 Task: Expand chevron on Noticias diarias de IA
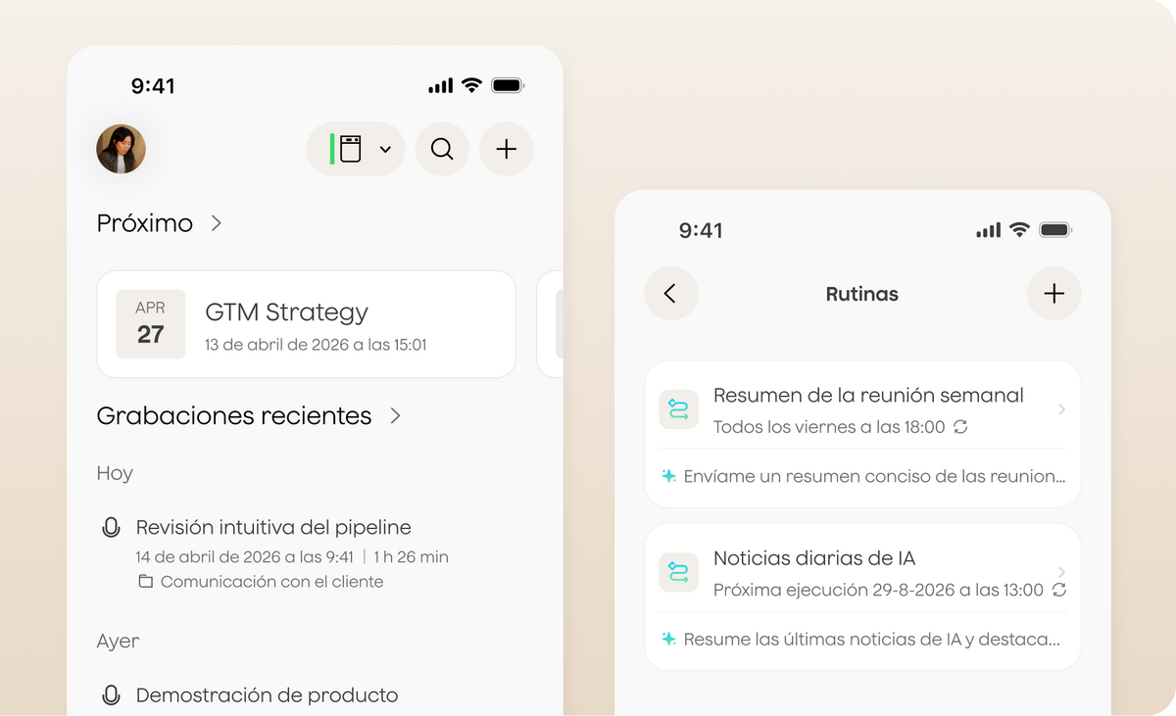1061,572
